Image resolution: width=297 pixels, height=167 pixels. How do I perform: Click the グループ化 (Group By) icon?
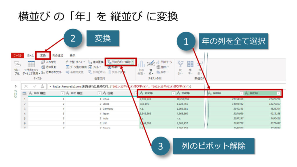point(17,64)
